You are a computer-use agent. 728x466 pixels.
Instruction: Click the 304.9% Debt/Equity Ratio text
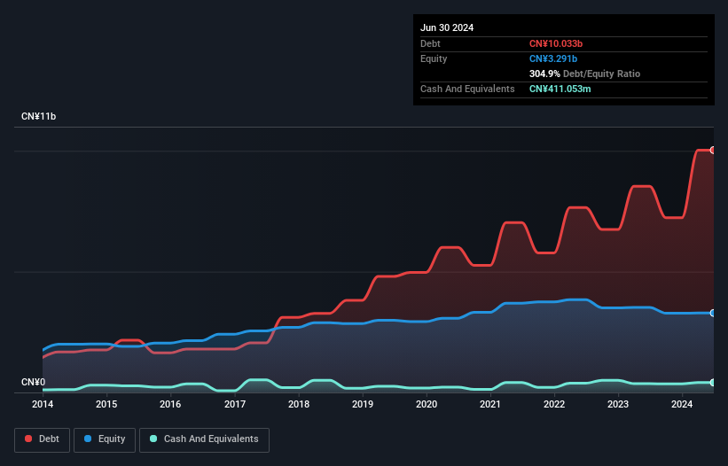(x=584, y=74)
